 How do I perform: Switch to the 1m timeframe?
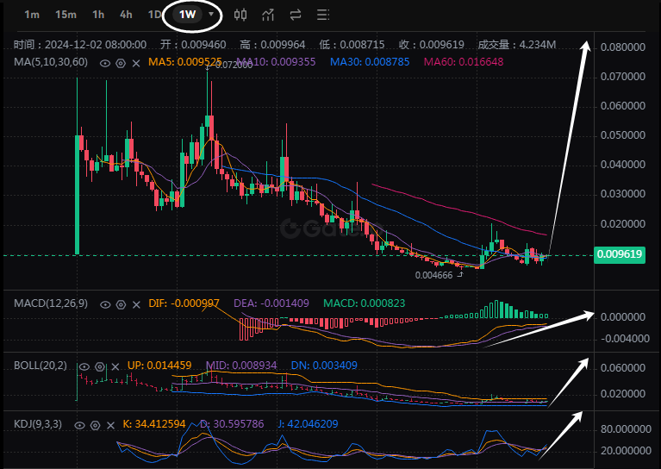coord(32,15)
